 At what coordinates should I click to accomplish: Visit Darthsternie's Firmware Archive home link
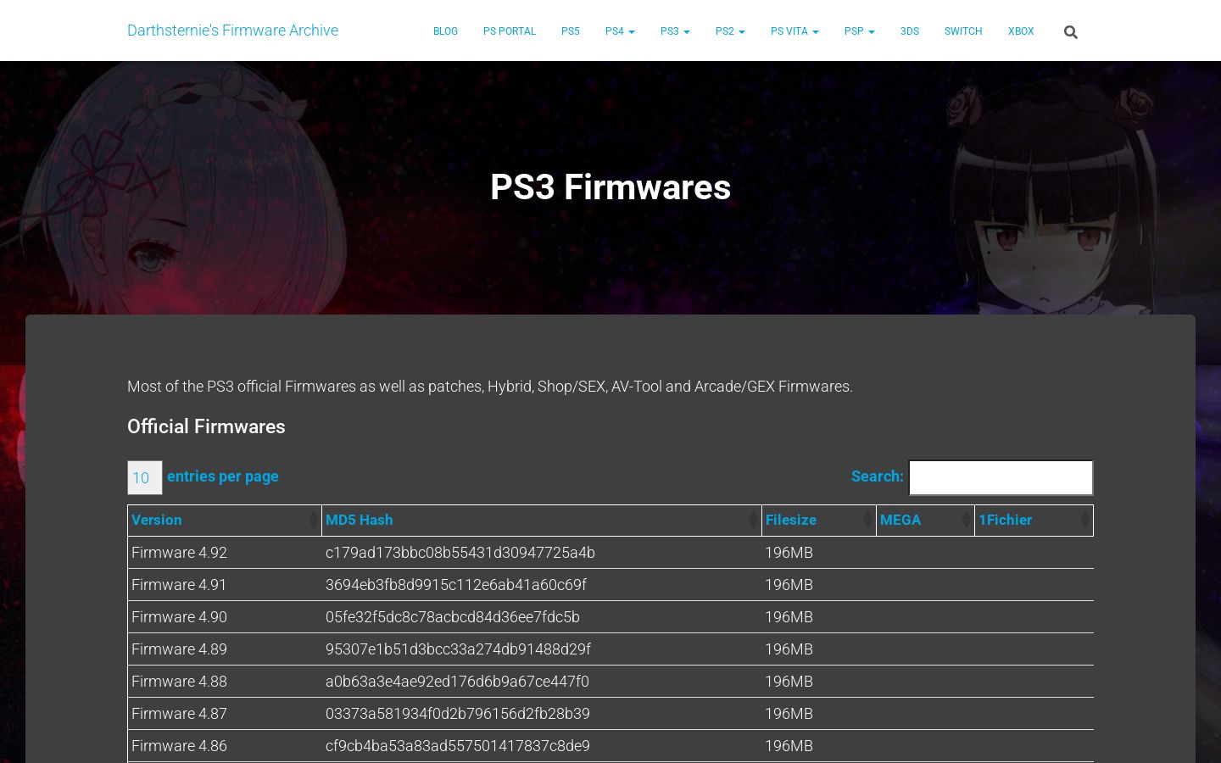(x=232, y=31)
